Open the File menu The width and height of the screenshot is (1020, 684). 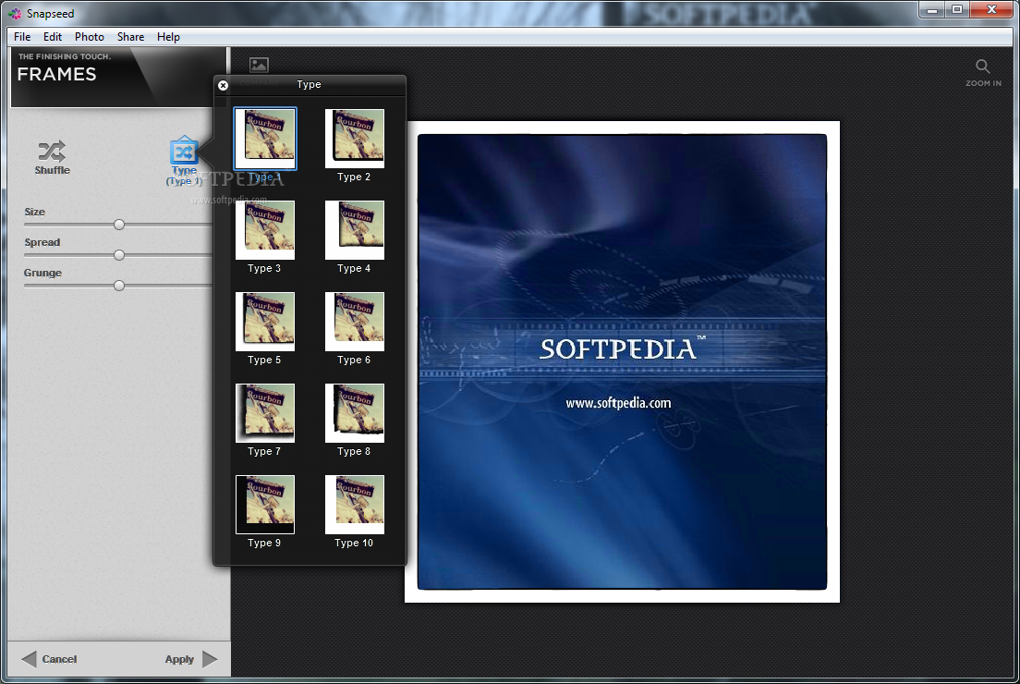pyautogui.click(x=22, y=37)
